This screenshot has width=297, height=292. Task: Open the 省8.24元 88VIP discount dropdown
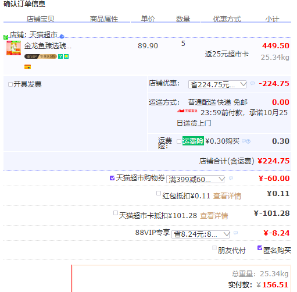pyautogui.click(x=201, y=234)
